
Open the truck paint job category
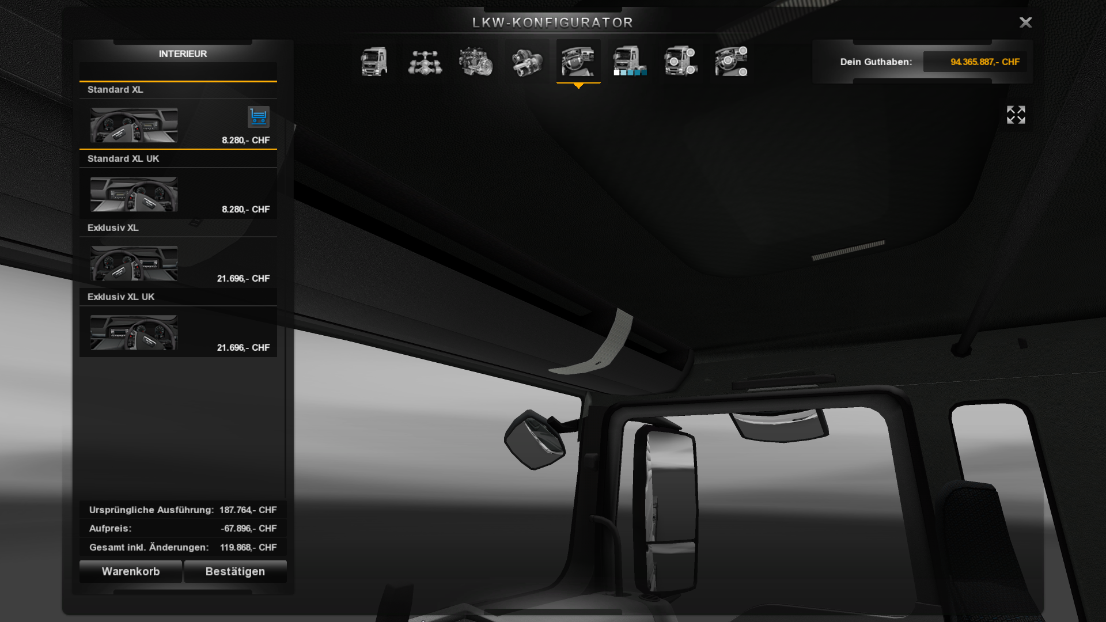[630, 61]
